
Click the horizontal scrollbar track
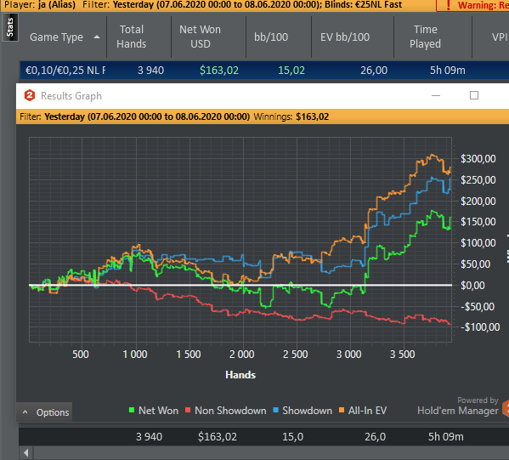[271, 452]
